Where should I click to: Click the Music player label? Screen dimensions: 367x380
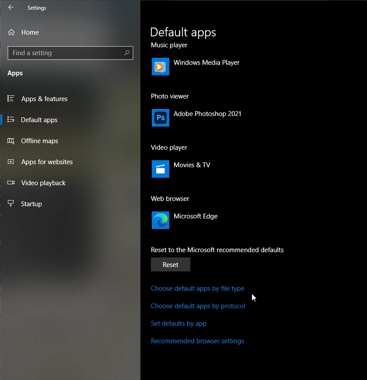[x=169, y=45]
